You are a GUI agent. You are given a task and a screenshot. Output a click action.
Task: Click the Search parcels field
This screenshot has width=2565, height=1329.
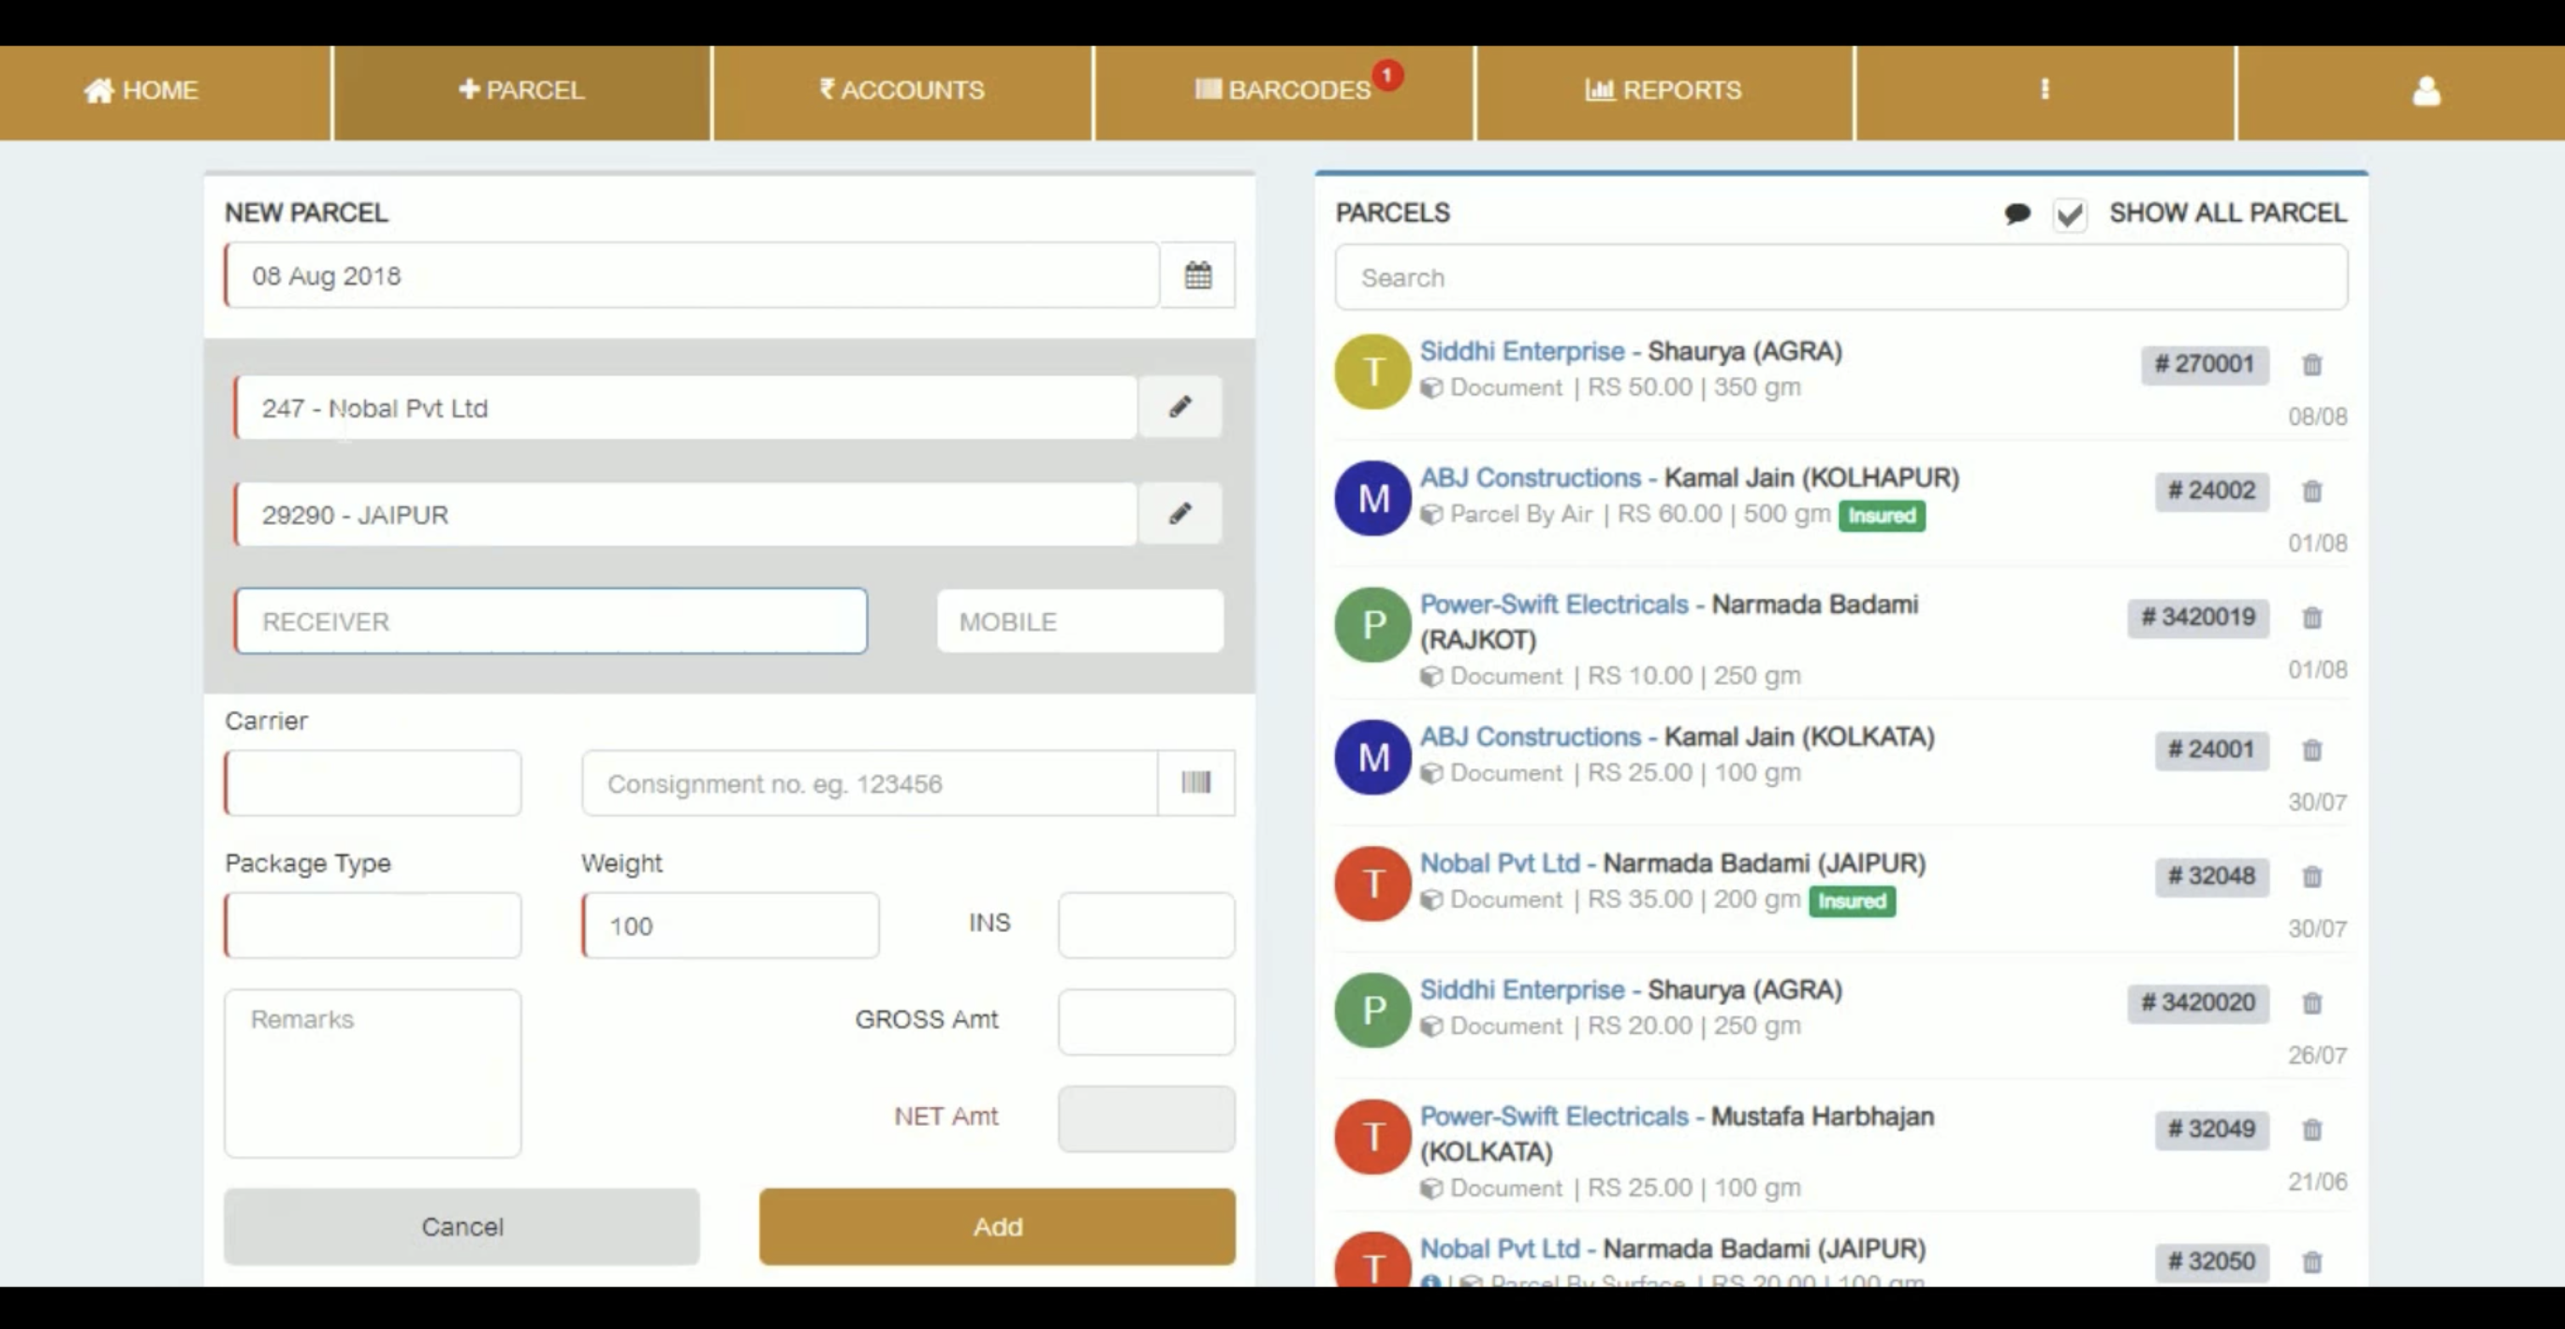coord(1842,277)
